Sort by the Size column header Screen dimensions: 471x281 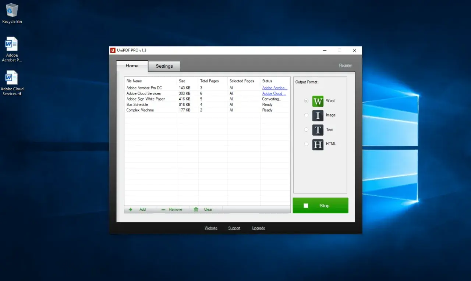coord(188,81)
